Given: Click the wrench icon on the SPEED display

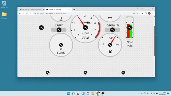Looking at the screenshot, I should tap(59, 30).
